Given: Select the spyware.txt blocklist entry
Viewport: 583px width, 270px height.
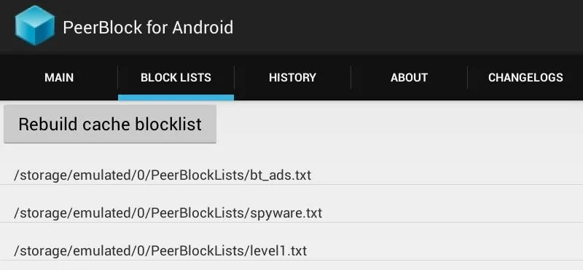Looking at the screenshot, I should pyautogui.click(x=291, y=213).
